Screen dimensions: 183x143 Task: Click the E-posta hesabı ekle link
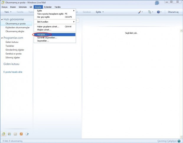pyautogui.click(x=13, y=72)
